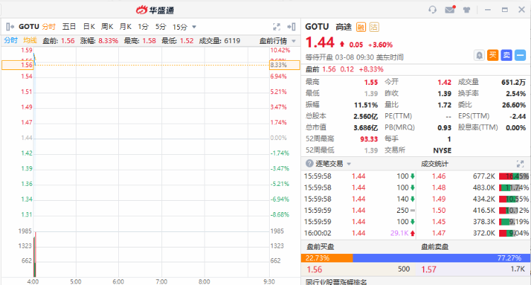This screenshot has height=285, width=531.
Task: Open the 逐笔交易 dropdown arrow
Action: click(x=348, y=164)
